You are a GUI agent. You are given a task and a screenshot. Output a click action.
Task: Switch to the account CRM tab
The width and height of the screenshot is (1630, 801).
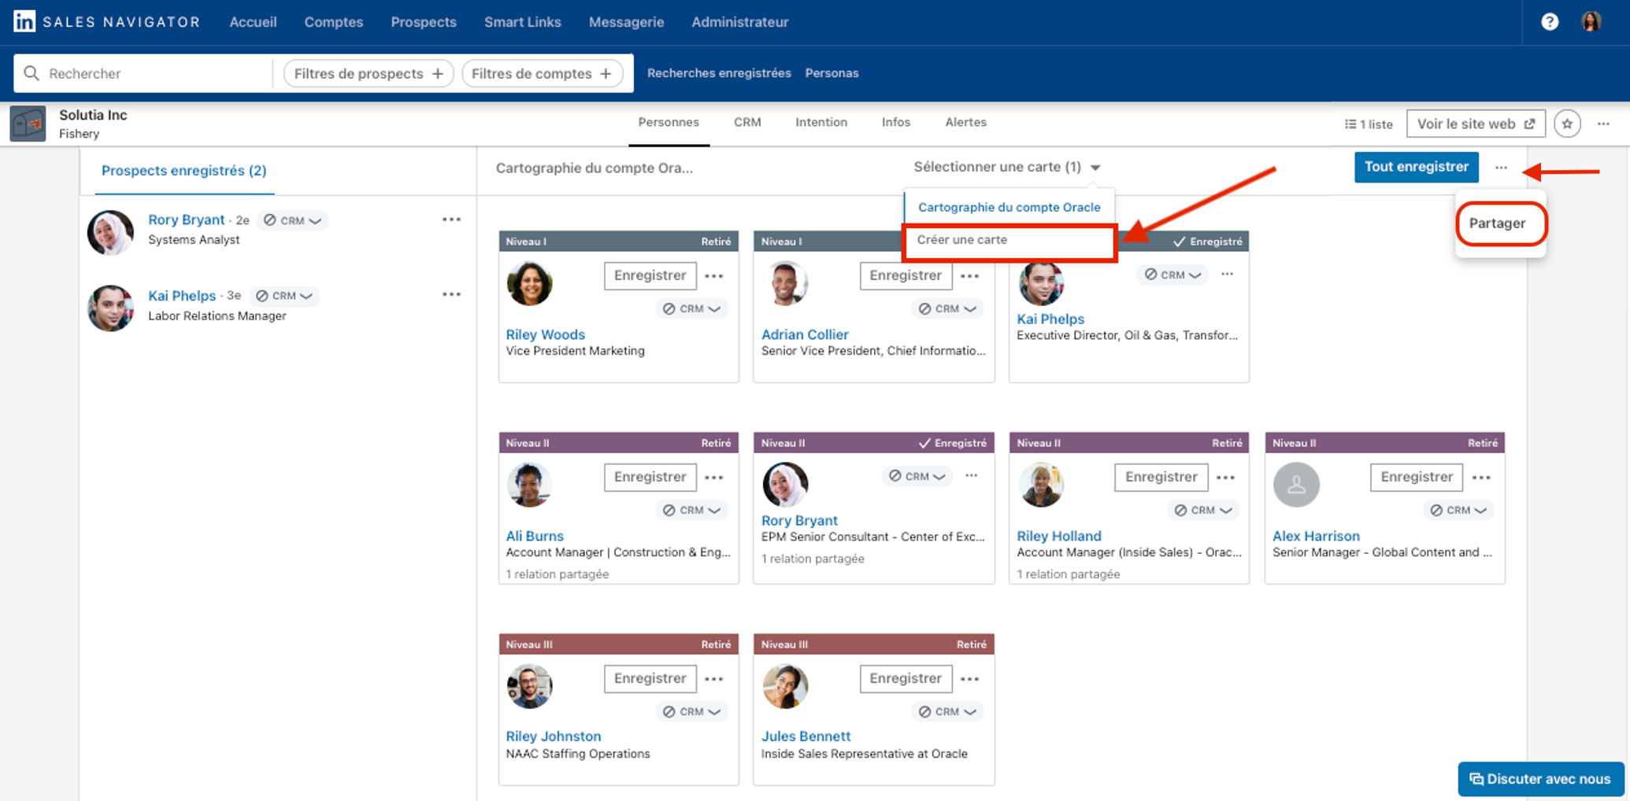point(747,122)
